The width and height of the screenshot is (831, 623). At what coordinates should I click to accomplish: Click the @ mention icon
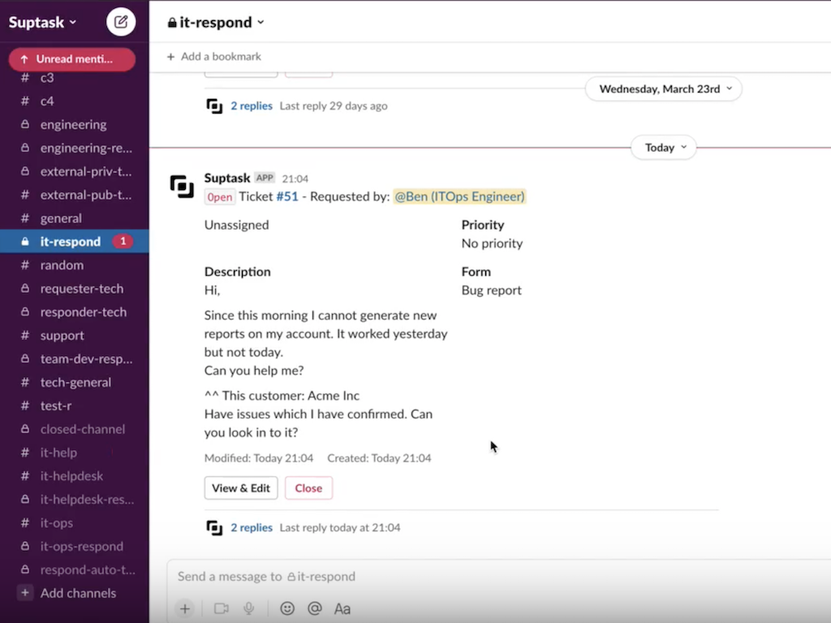[315, 608]
